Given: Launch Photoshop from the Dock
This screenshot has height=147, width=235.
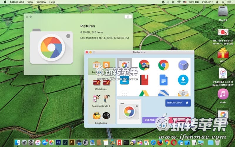Looking at the screenshot, I should click(58, 142).
